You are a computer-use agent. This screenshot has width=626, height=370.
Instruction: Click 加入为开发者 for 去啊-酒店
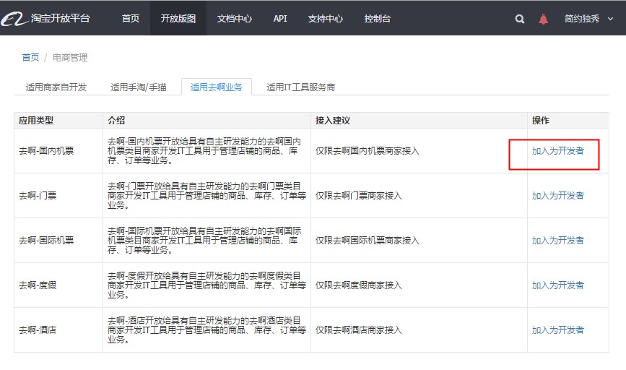557,330
